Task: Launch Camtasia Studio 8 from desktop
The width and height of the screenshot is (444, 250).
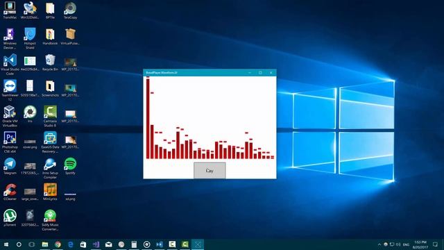Action: 50,116
